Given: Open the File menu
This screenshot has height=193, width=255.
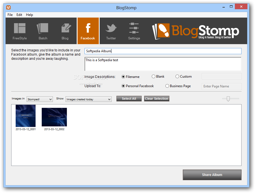Looking at the screenshot, I should 10,15.
